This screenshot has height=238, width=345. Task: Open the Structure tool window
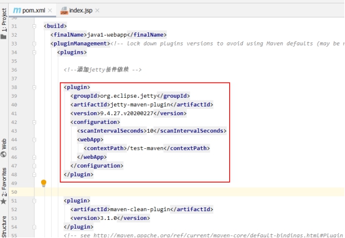[x=4, y=227]
